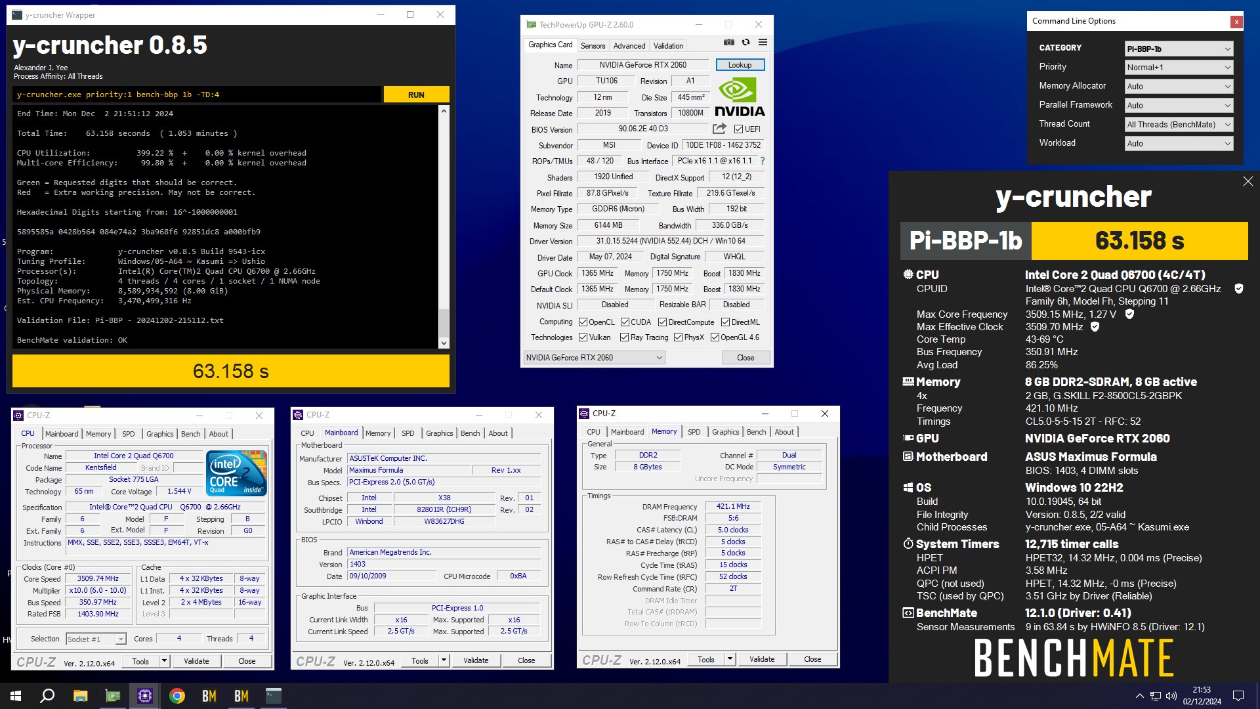Toggle OpenGL 4.6 checkbox
The image size is (1260, 709).
715,337
